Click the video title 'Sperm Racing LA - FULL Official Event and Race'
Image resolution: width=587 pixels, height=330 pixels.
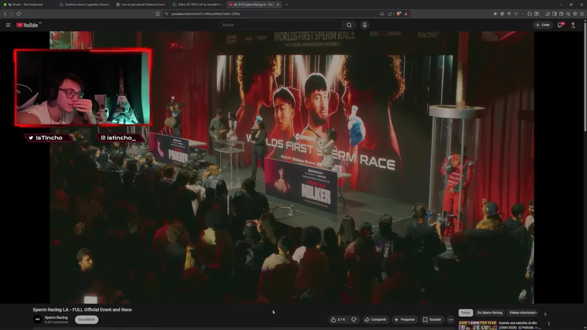[x=82, y=310]
